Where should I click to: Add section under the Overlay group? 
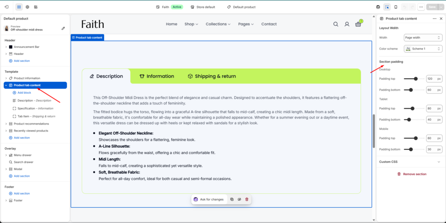(x=19, y=176)
